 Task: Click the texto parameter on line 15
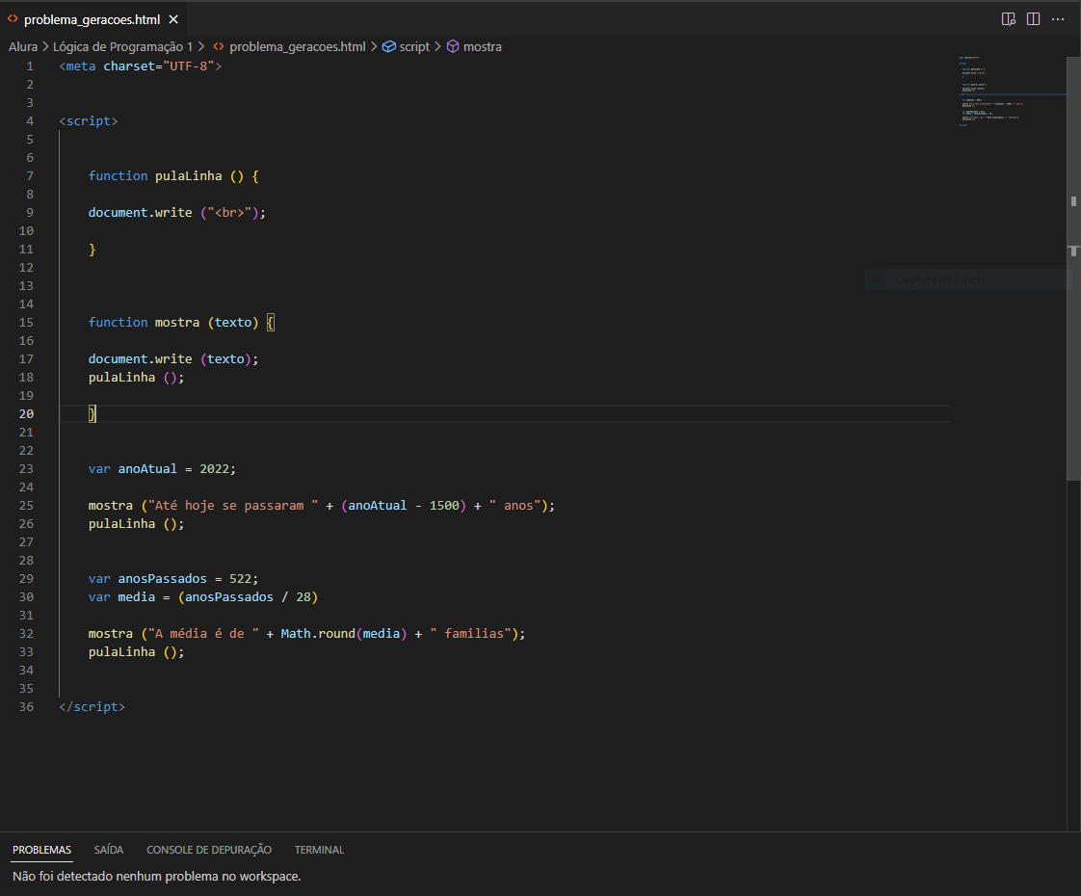click(233, 323)
